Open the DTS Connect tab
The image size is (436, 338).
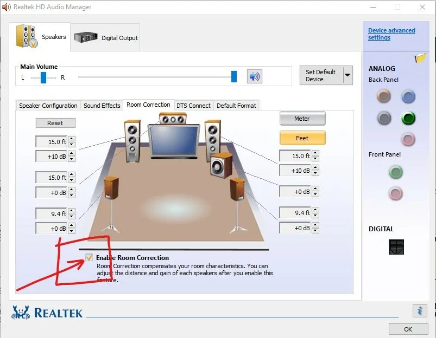[193, 106]
